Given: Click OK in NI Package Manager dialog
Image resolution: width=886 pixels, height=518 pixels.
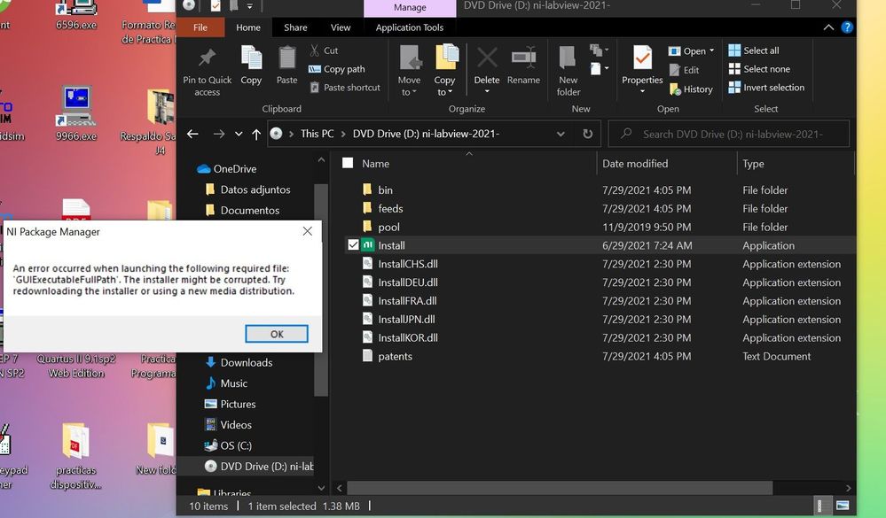Looking at the screenshot, I should [x=277, y=334].
